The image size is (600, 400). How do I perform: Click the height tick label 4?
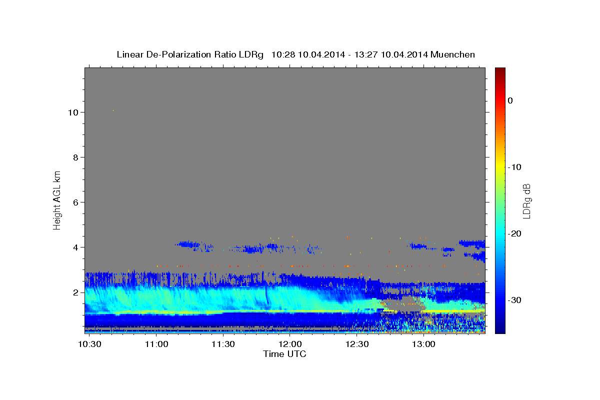pos(76,247)
